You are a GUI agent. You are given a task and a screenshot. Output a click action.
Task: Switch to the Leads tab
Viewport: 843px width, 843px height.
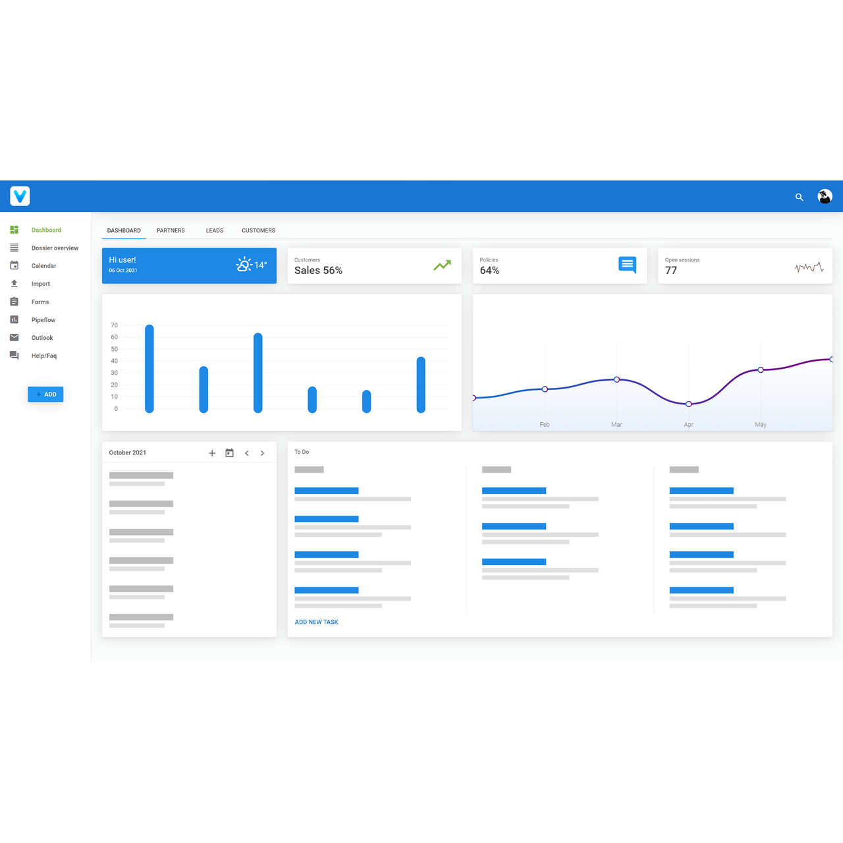(x=215, y=231)
